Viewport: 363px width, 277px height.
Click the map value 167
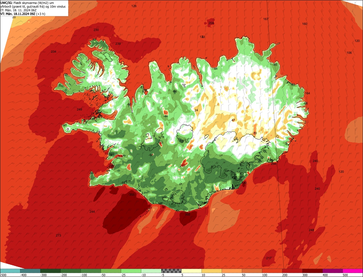266,19
